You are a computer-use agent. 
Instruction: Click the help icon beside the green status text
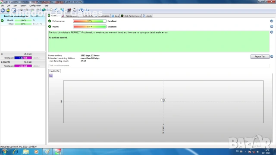272,32
